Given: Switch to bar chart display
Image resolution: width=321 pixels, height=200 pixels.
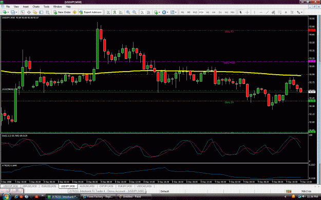Looking at the screenshot, I should 108,12.
